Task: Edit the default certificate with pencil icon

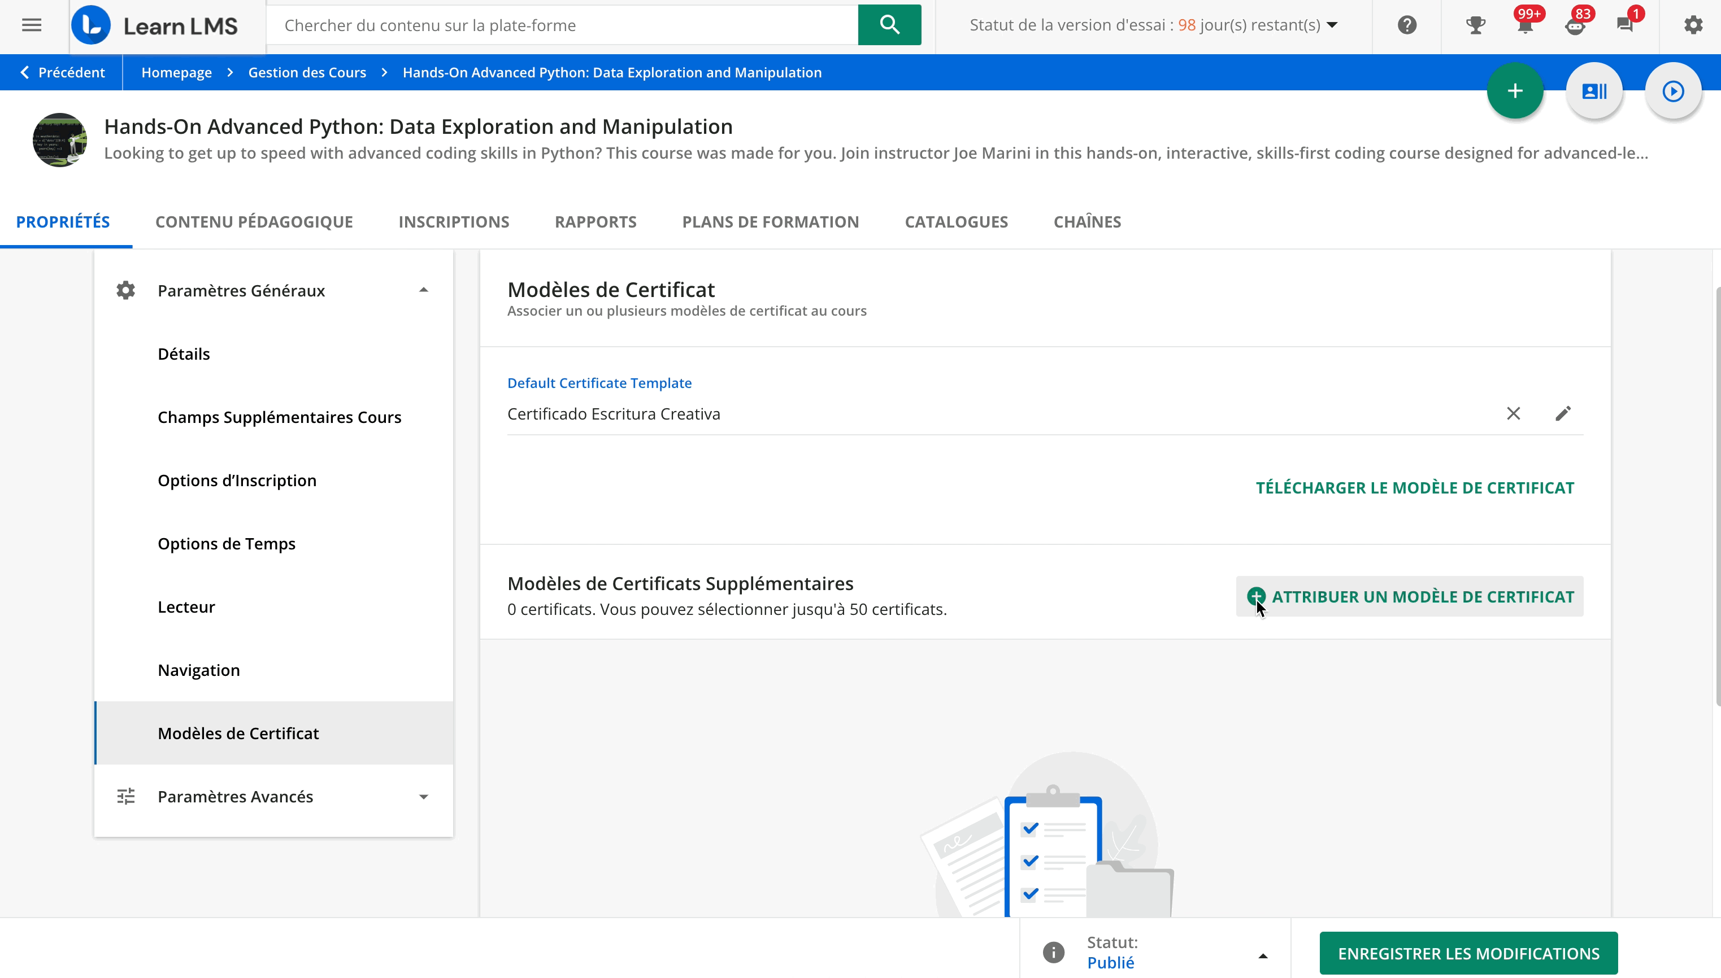Action: tap(1562, 414)
